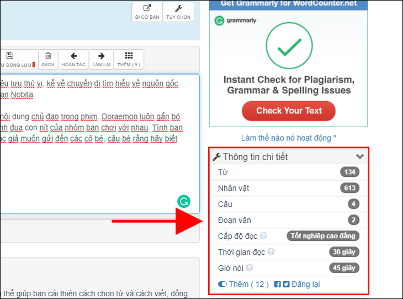The height and width of the screenshot is (299, 403).
Task: Click the Grammarly logo in the ad
Action: [235, 20]
